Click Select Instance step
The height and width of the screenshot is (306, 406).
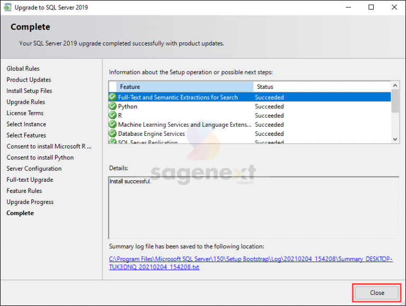pyautogui.click(x=26, y=124)
